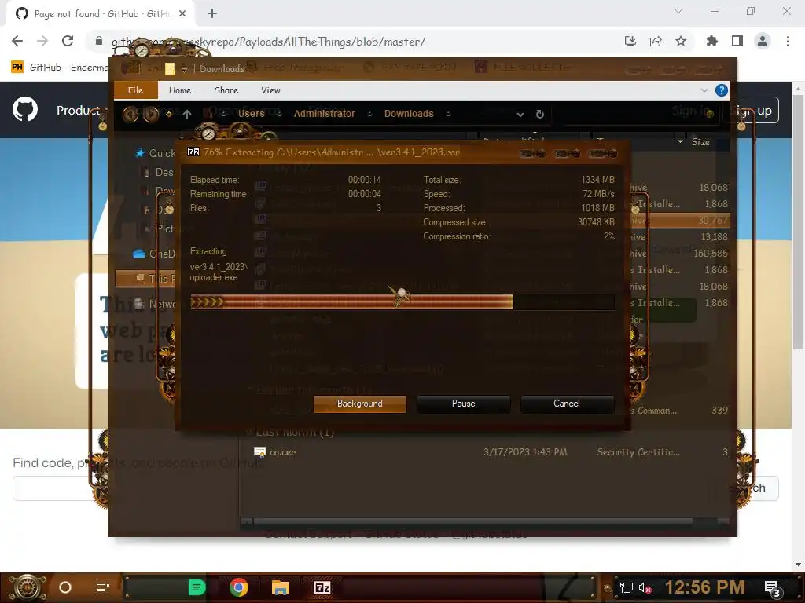Click Downloads in the address breadcrumb
The width and height of the screenshot is (805, 603).
point(409,114)
